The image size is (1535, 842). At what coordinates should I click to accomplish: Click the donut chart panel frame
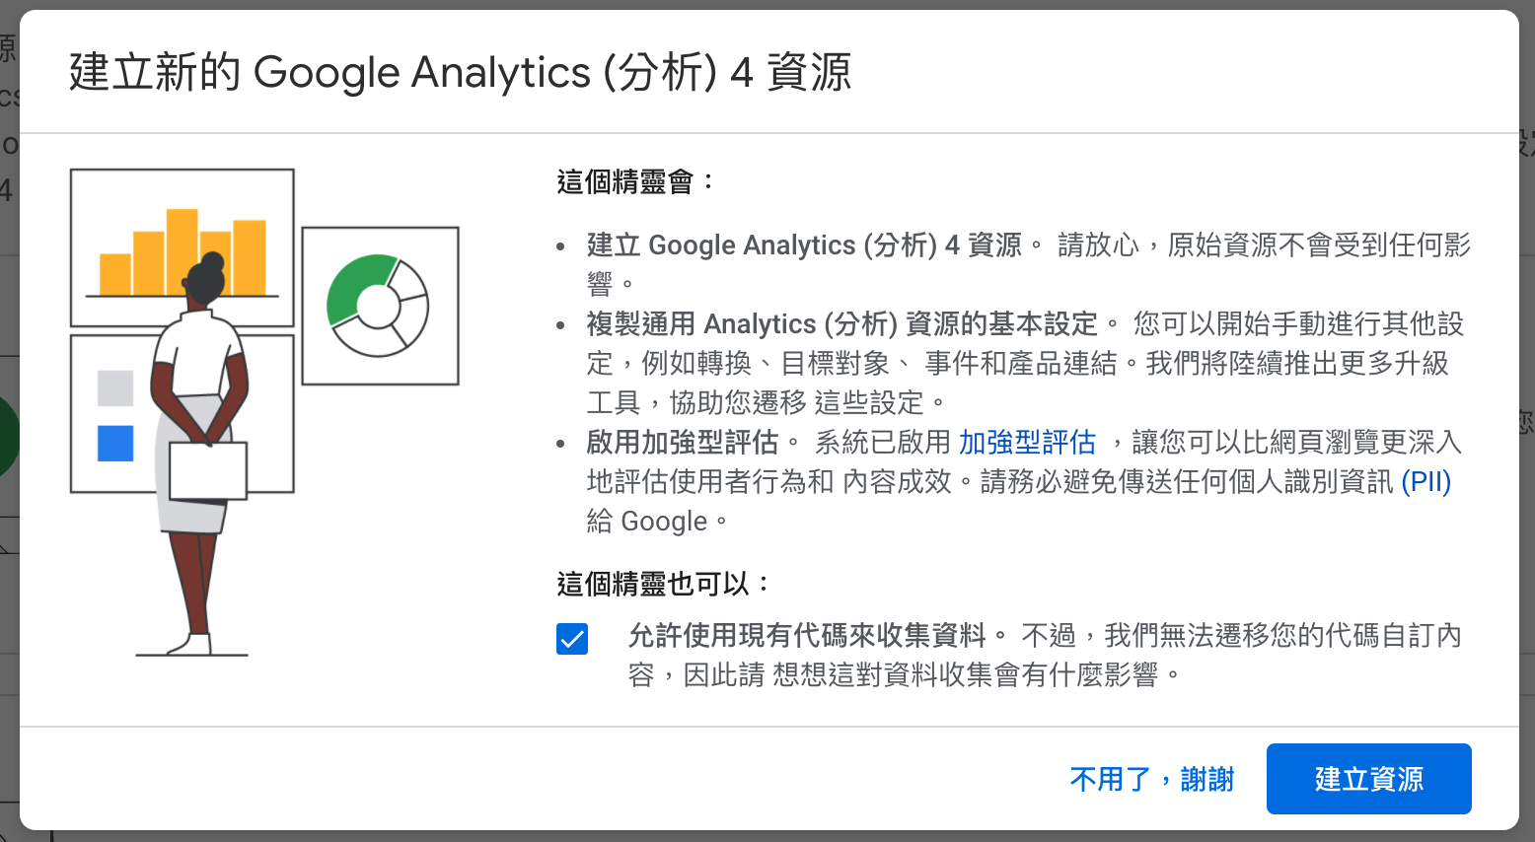(381, 306)
